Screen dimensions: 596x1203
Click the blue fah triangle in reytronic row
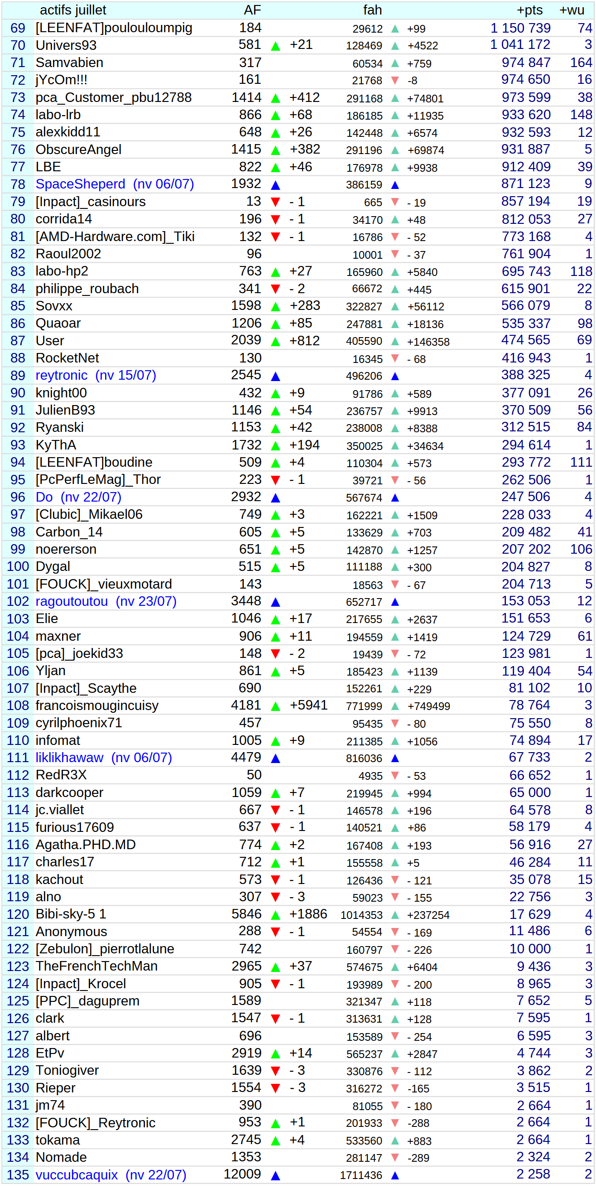395,376
